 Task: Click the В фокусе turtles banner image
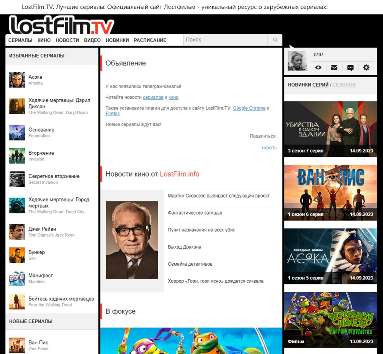tap(191, 341)
